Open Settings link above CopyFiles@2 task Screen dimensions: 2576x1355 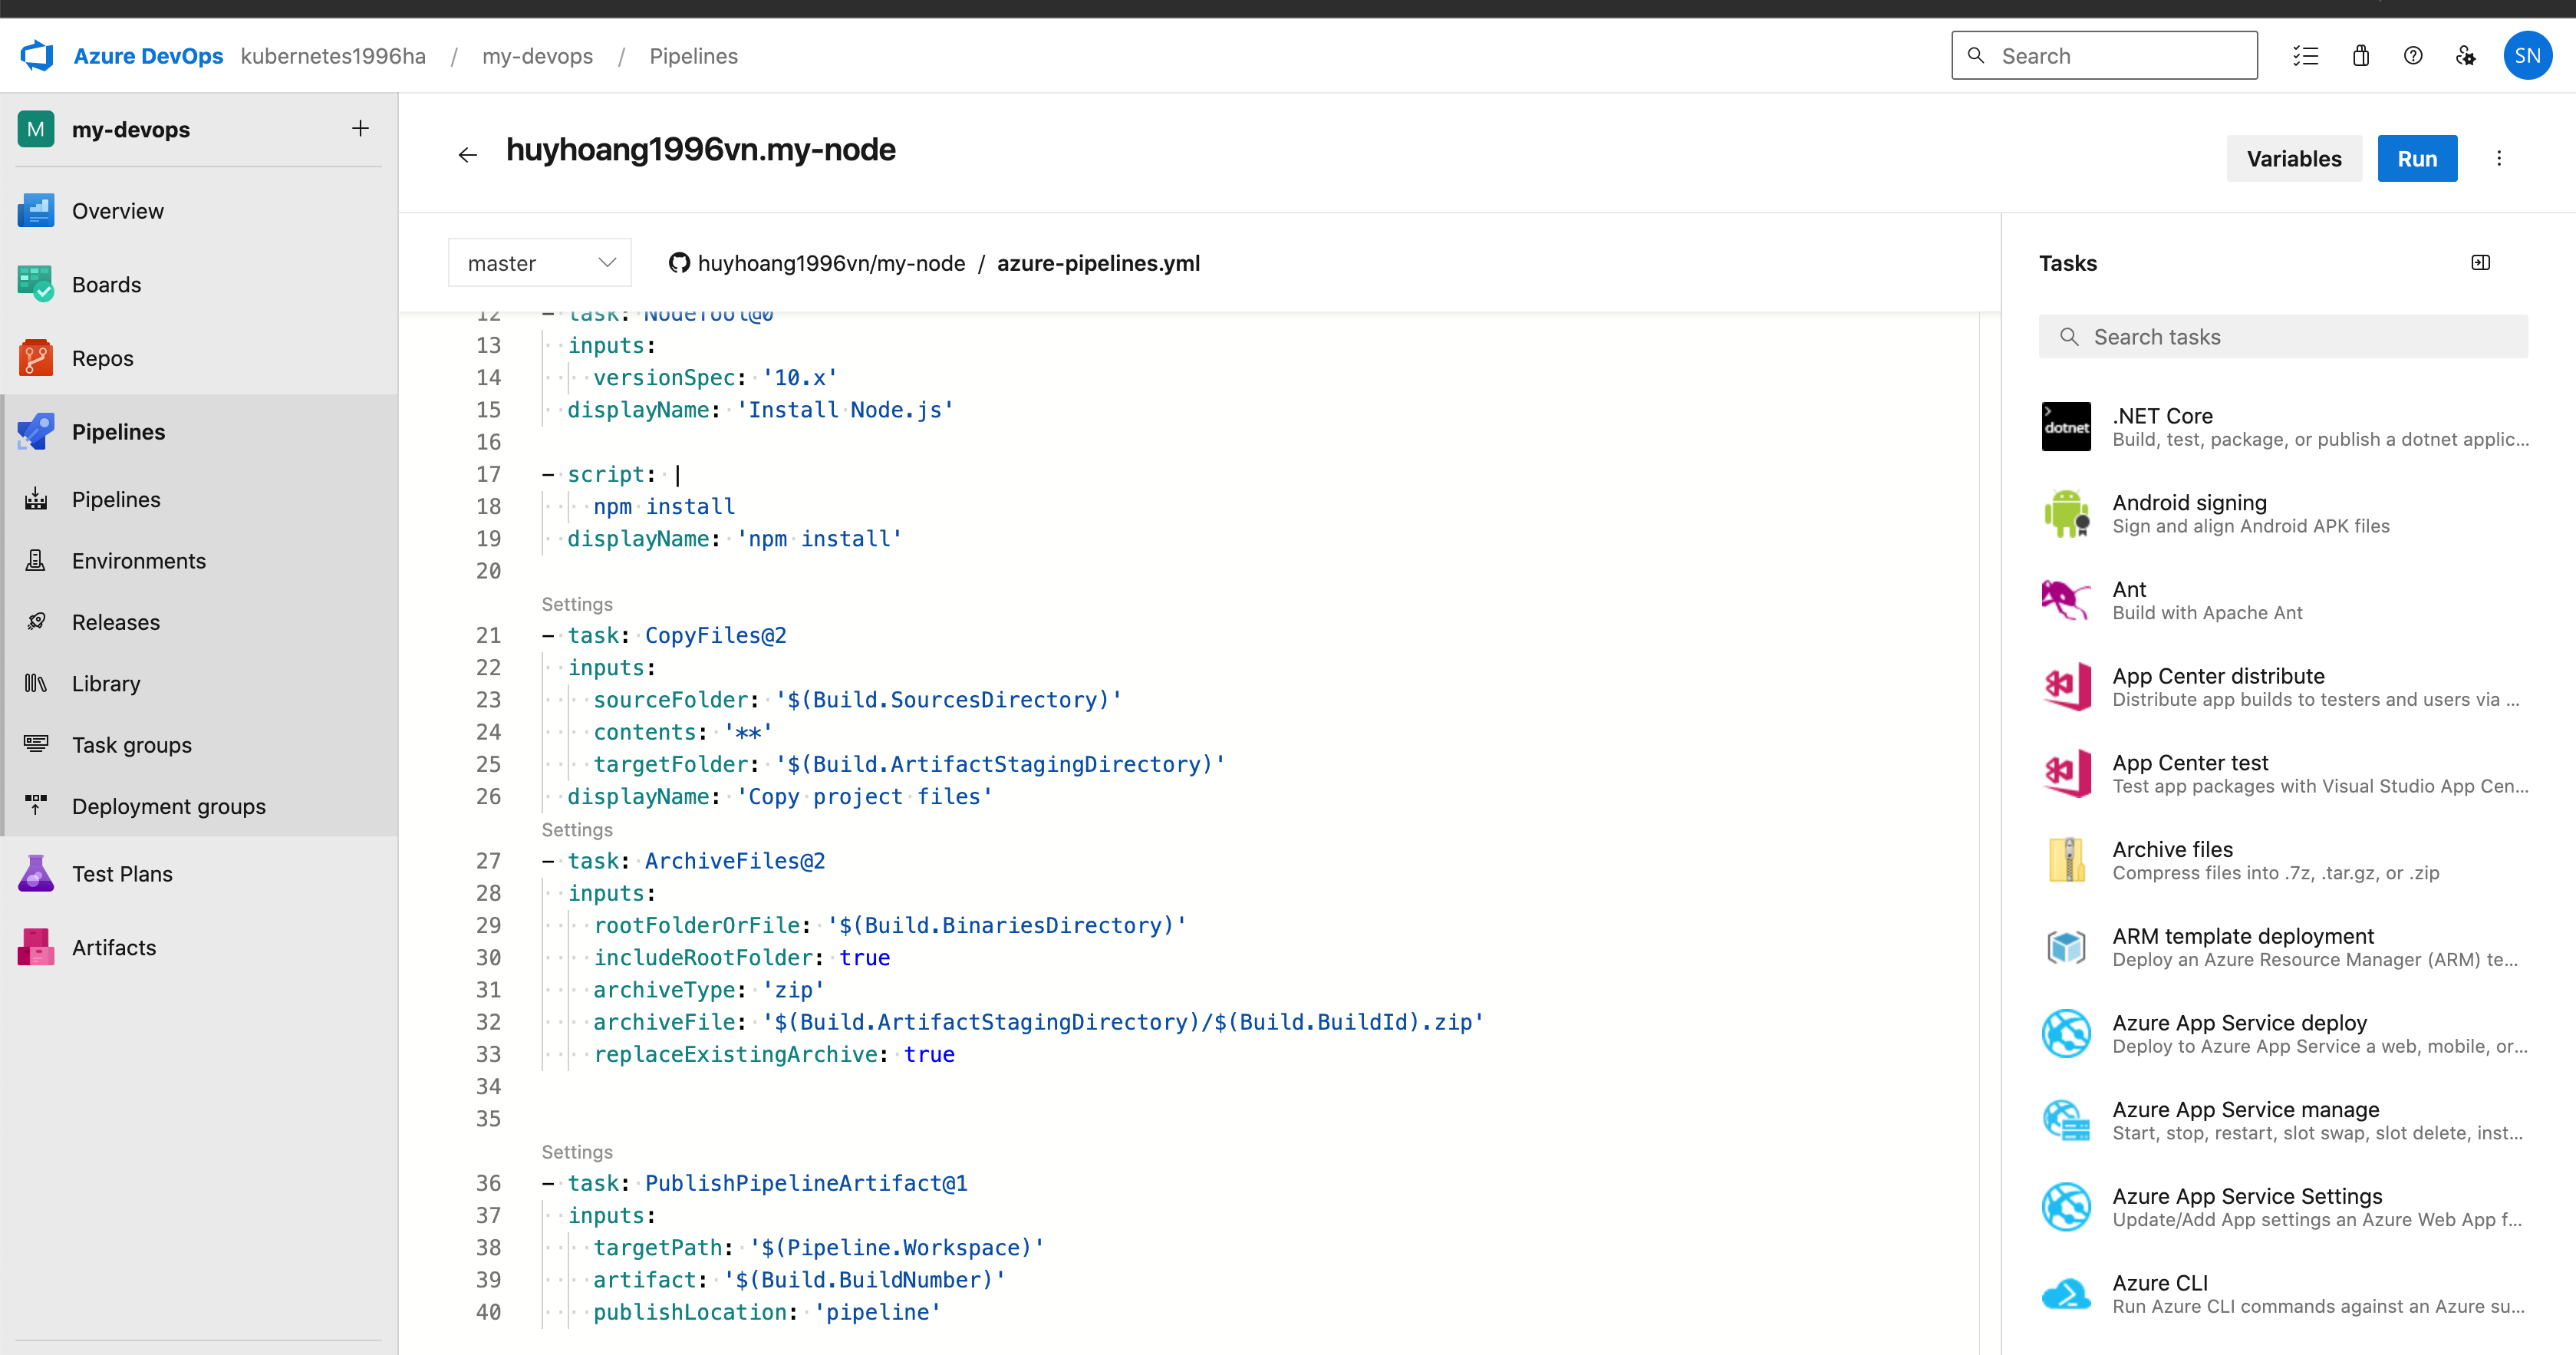[x=577, y=604]
